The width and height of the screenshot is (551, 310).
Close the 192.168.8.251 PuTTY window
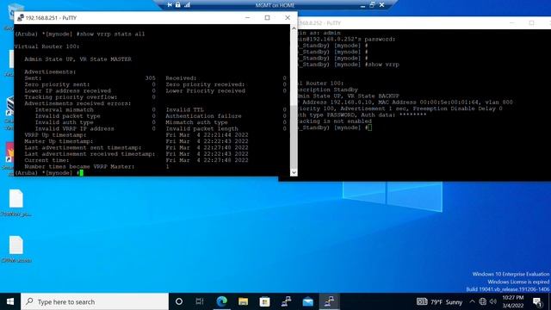[x=288, y=17]
